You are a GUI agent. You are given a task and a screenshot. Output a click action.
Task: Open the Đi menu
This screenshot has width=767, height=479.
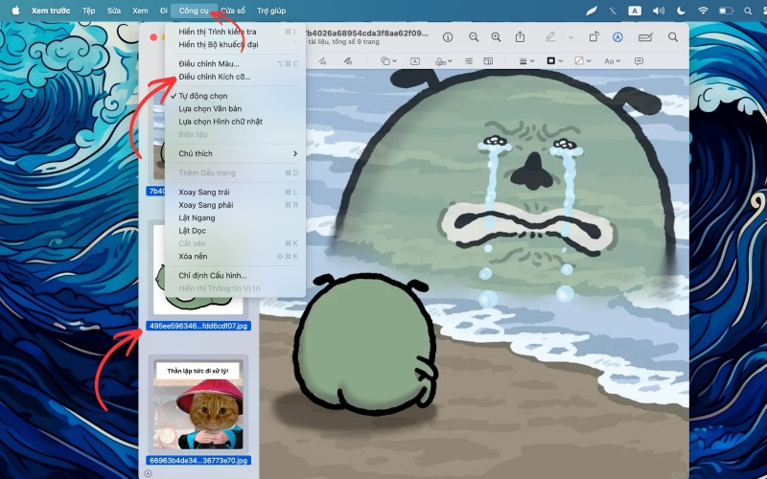click(x=163, y=11)
